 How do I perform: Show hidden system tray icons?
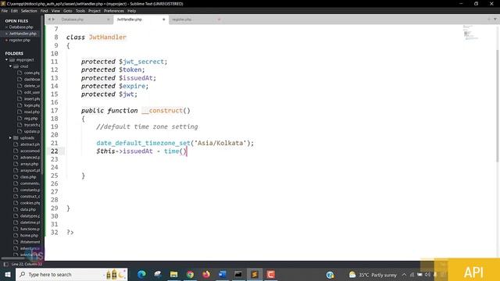(404, 275)
